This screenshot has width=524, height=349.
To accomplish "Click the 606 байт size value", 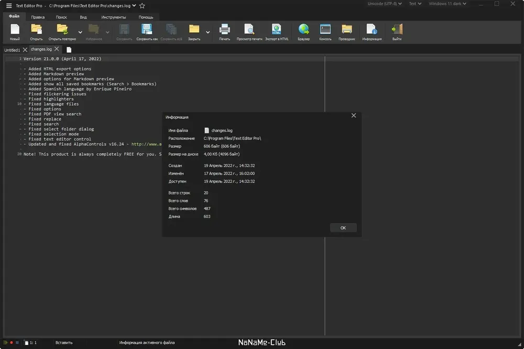I will pos(222,146).
